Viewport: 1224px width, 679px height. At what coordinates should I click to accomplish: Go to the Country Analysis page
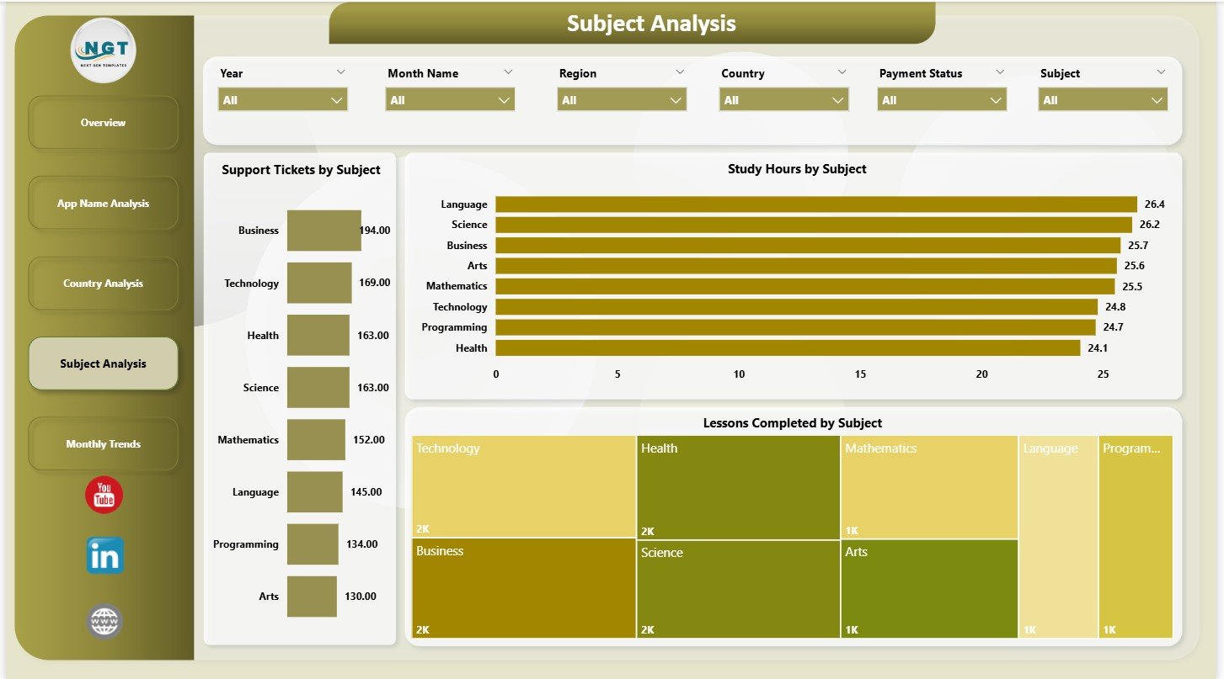pos(103,283)
